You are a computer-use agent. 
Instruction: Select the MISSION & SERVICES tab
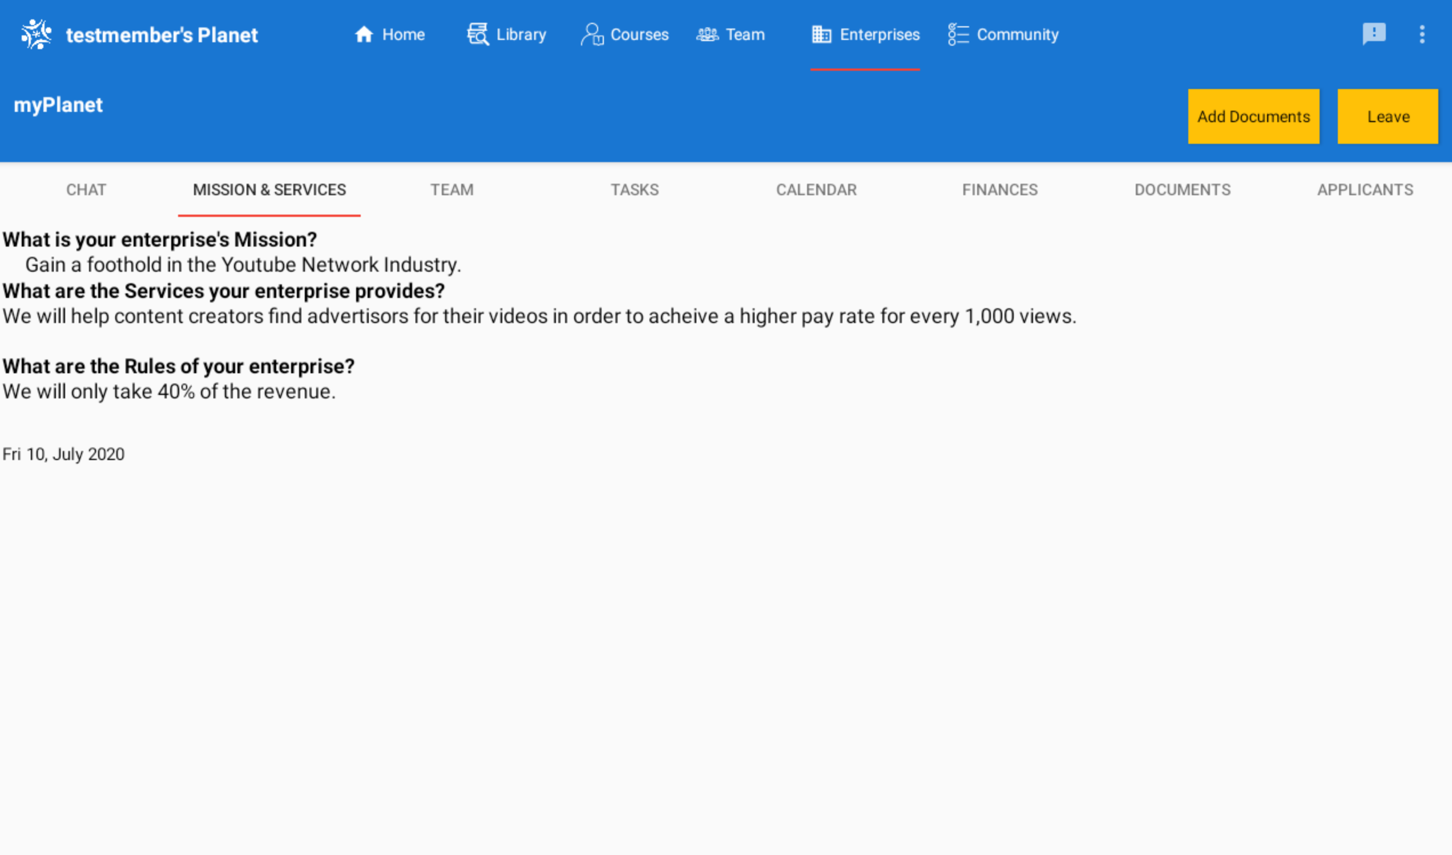pos(269,189)
